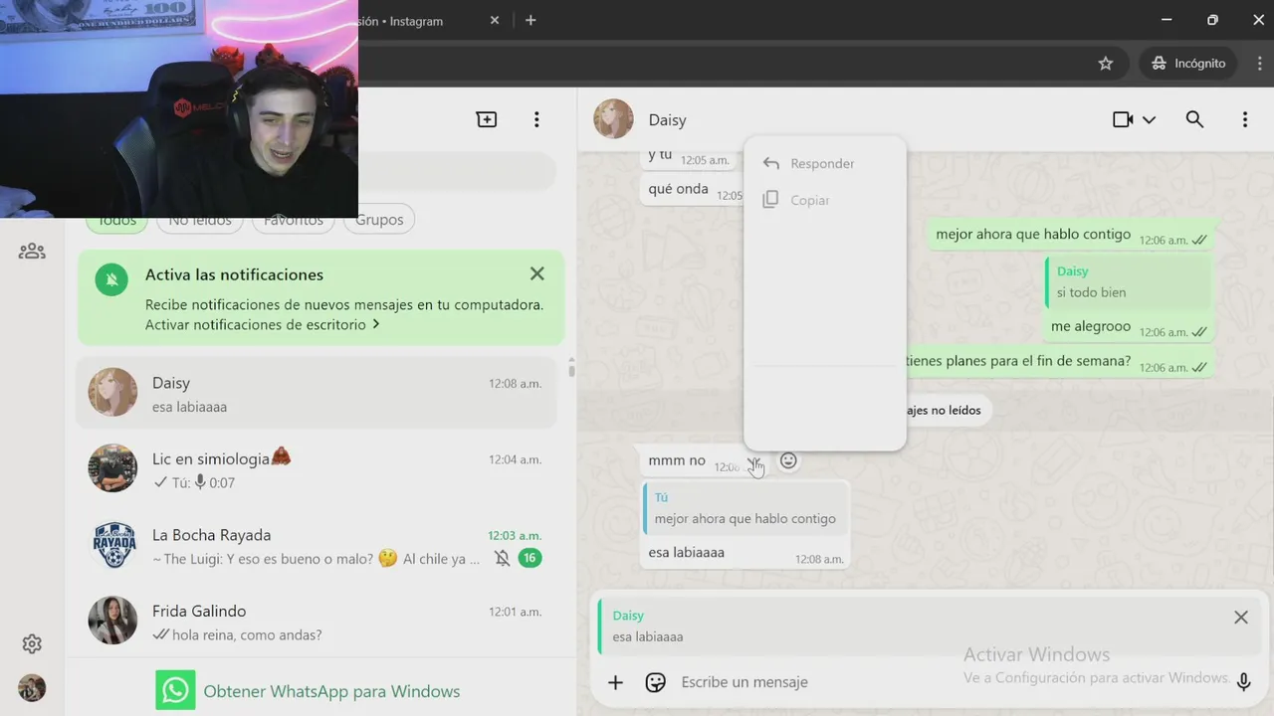Click quoted "mejor ahora que hablo contigo" reply

(x=744, y=508)
